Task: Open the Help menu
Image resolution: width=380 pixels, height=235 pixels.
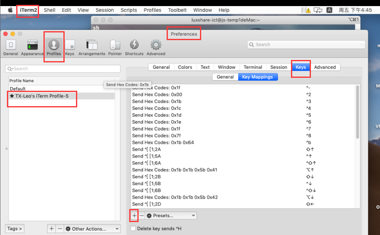Action: 224,10
